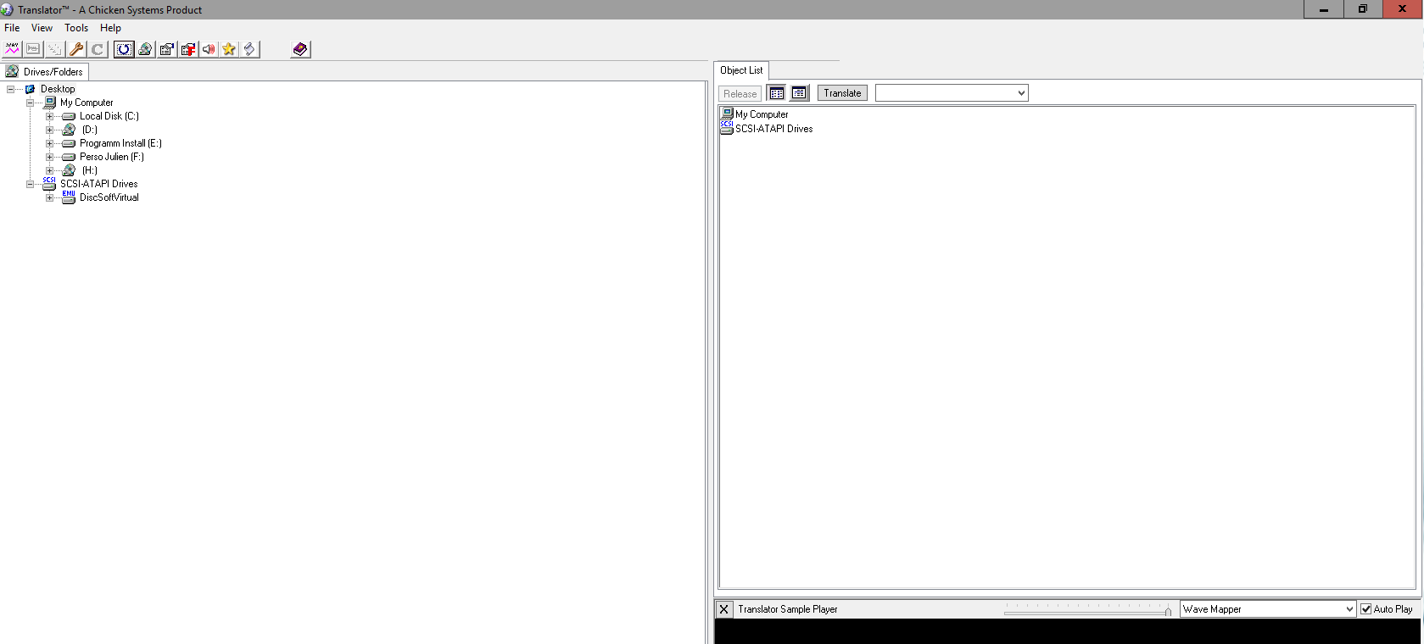Click the (H:) CD drive icon in tree
The image size is (1424, 644).
70,170
